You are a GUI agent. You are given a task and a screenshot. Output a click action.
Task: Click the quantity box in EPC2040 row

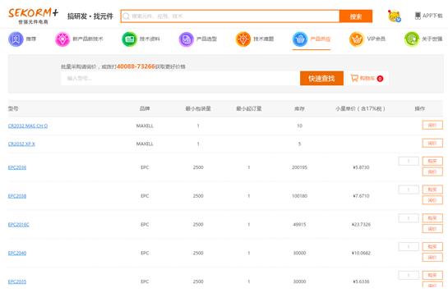pyautogui.click(x=409, y=246)
